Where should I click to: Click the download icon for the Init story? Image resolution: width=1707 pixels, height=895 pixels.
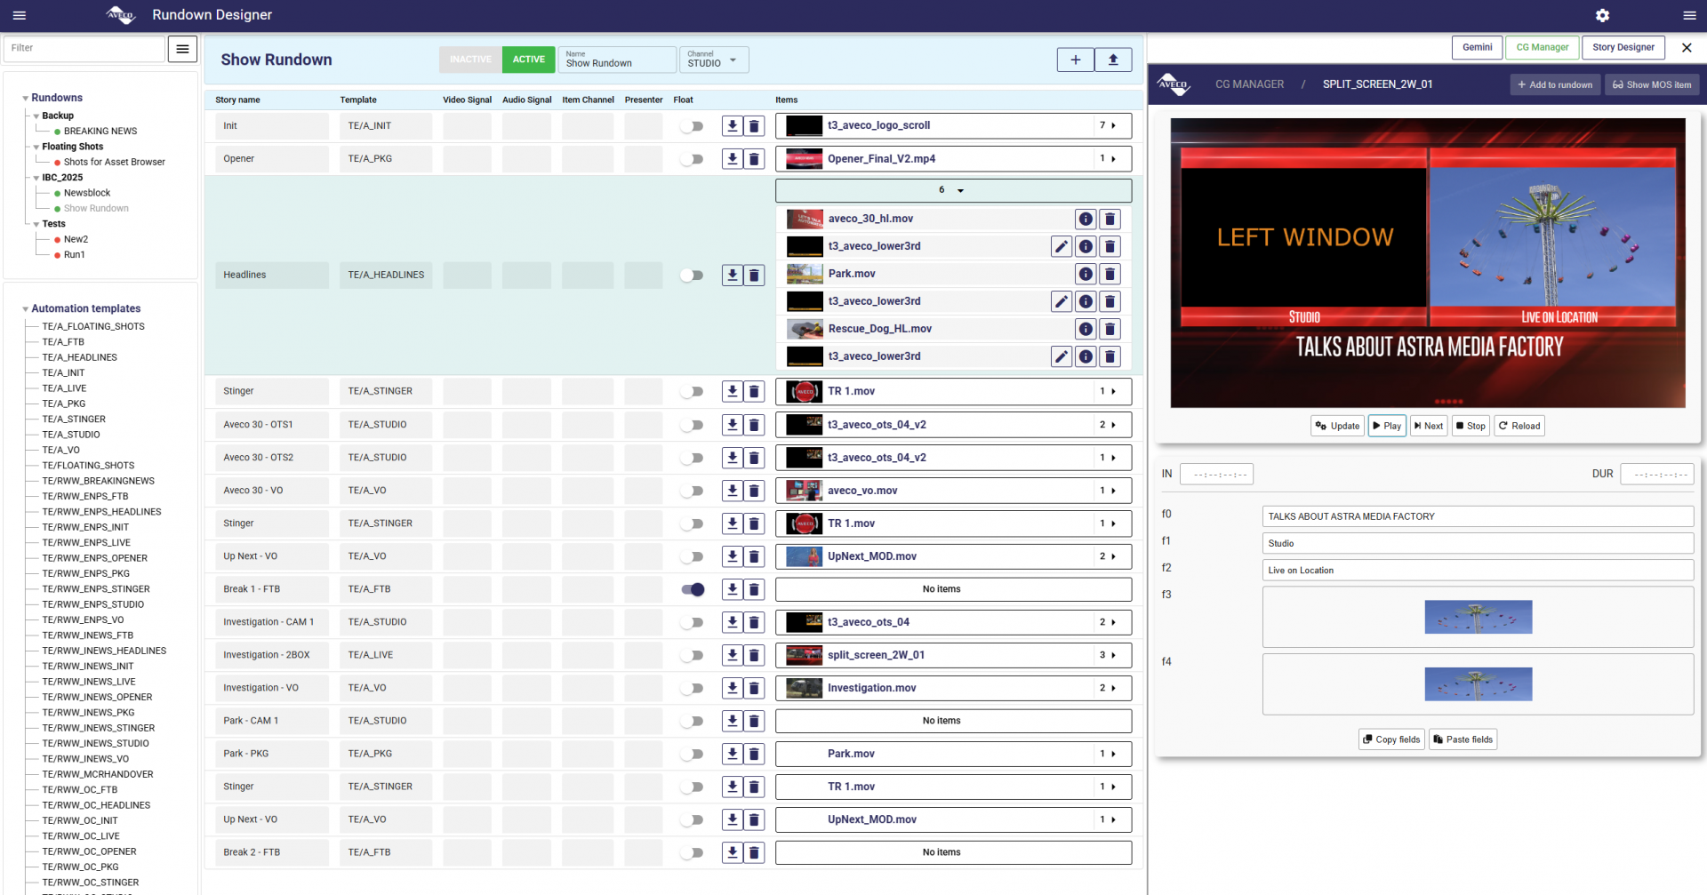click(732, 126)
